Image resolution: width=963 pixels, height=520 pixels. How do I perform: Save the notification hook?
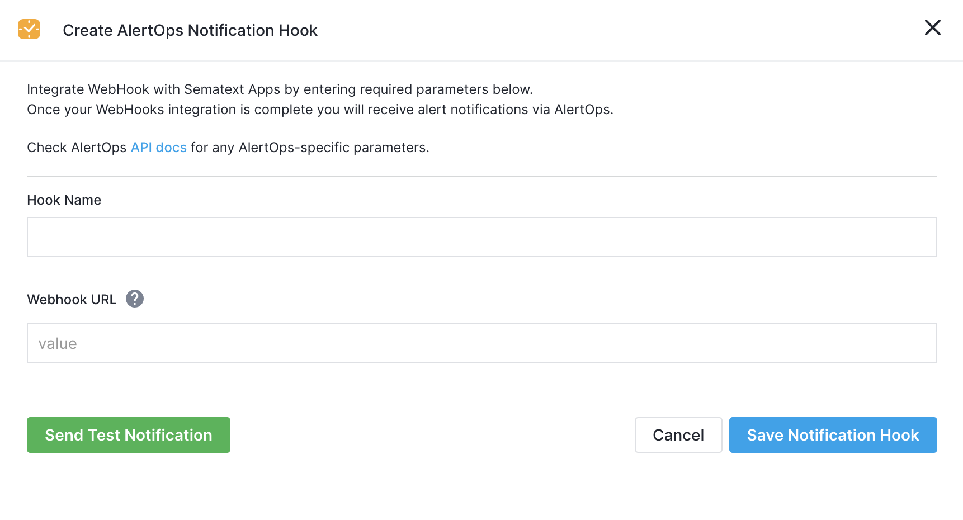833,435
